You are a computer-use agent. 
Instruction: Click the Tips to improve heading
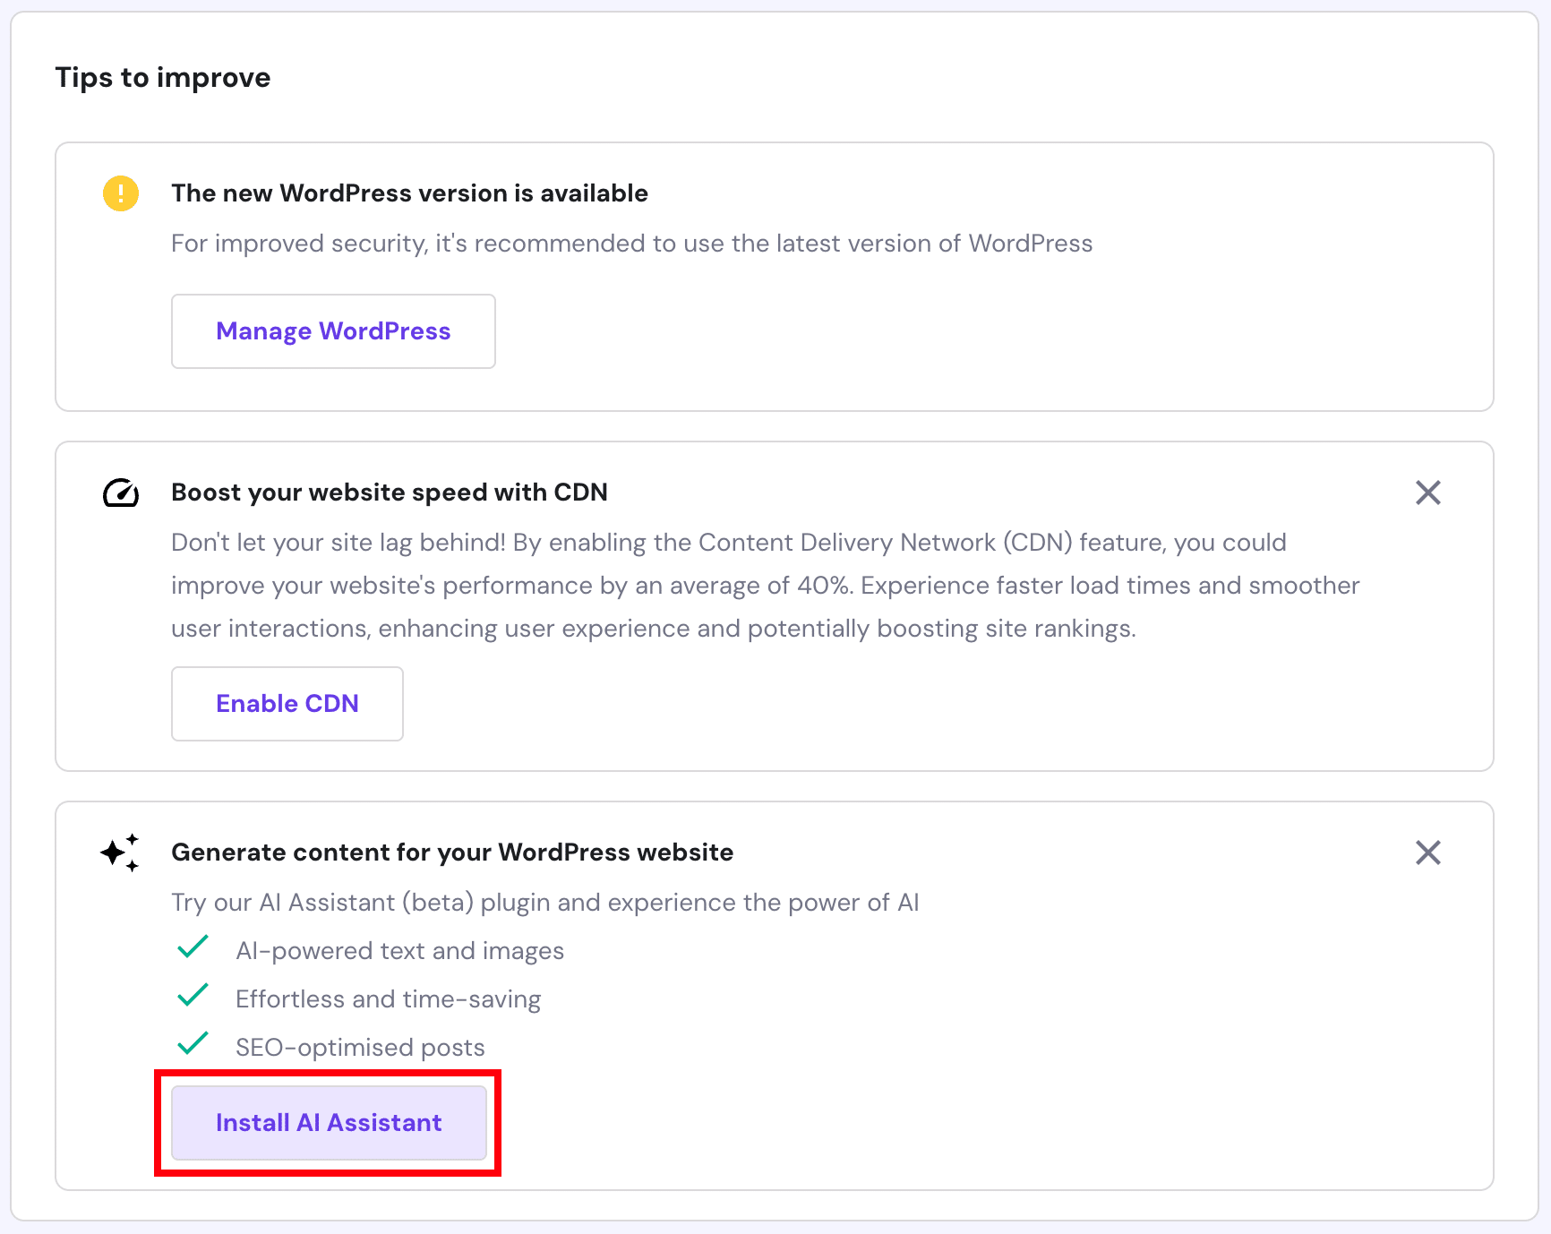pyautogui.click(x=163, y=78)
